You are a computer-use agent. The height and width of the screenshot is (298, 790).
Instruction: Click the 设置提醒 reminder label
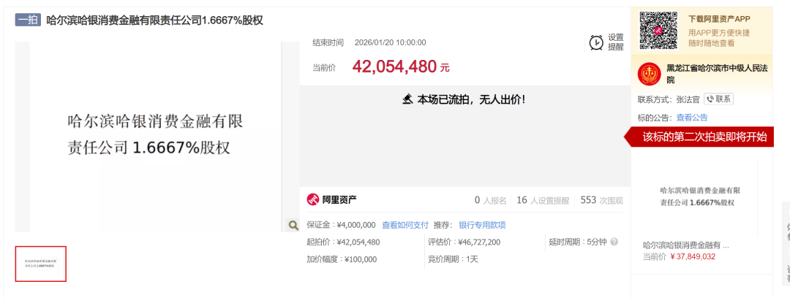tap(616, 42)
